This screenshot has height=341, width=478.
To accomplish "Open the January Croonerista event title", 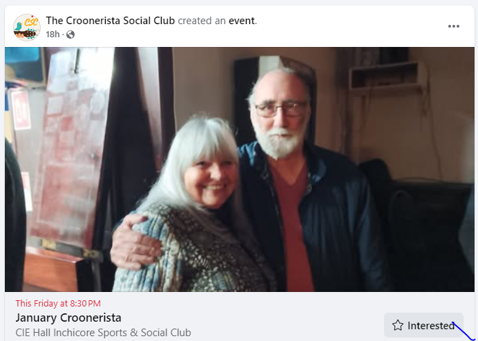I will 68,318.
